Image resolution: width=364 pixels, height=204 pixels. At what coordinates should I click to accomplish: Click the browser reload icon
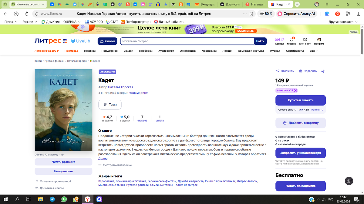[x=26, y=14]
